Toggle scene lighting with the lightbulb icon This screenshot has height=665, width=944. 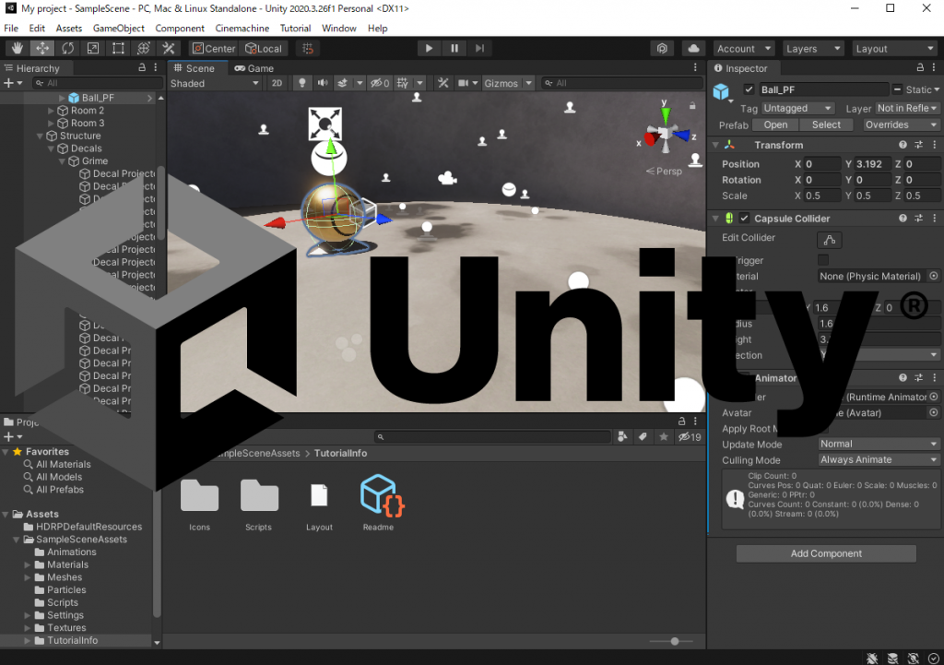302,83
